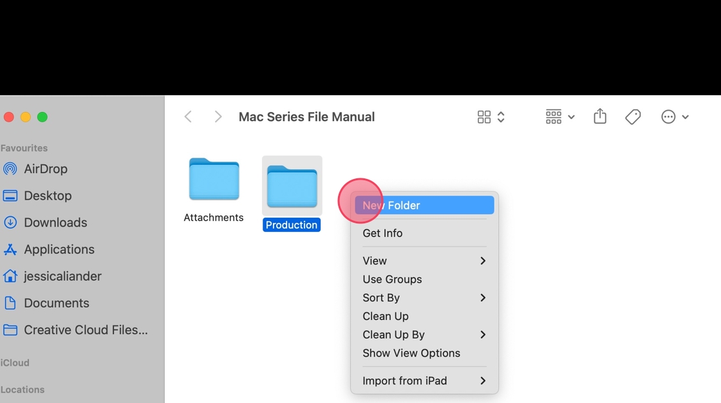
Task: Open the icon view switcher dropdown
Action: click(491, 117)
